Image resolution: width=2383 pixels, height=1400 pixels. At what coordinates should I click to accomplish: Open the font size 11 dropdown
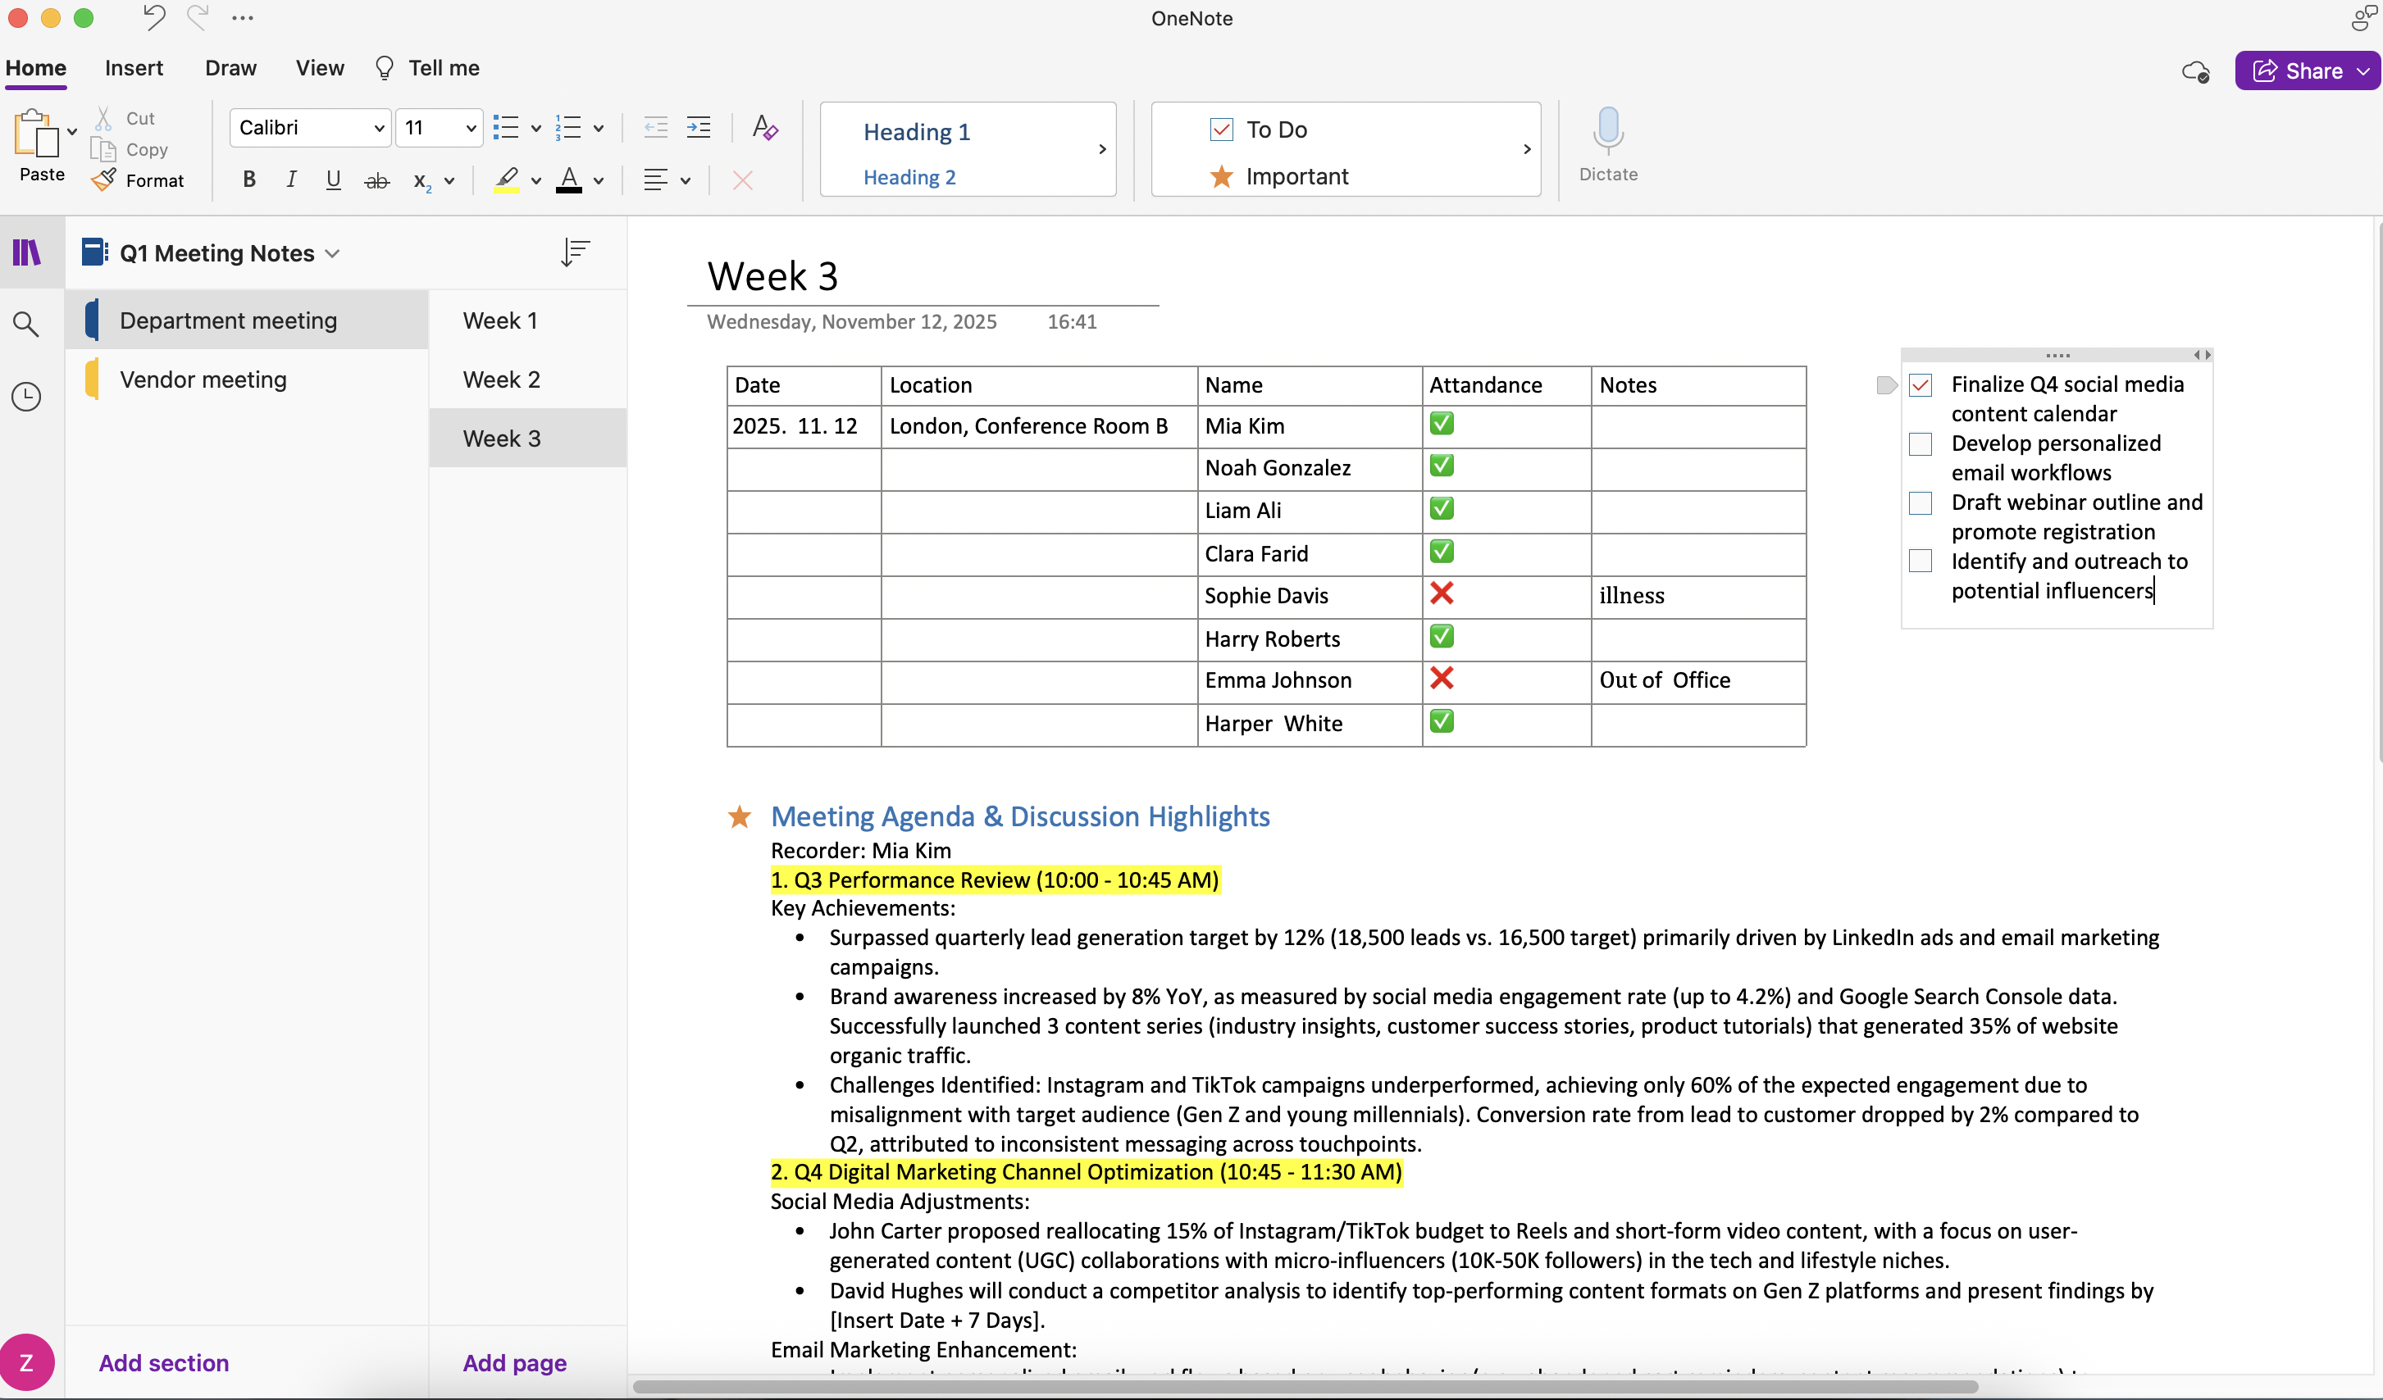(470, 128)
